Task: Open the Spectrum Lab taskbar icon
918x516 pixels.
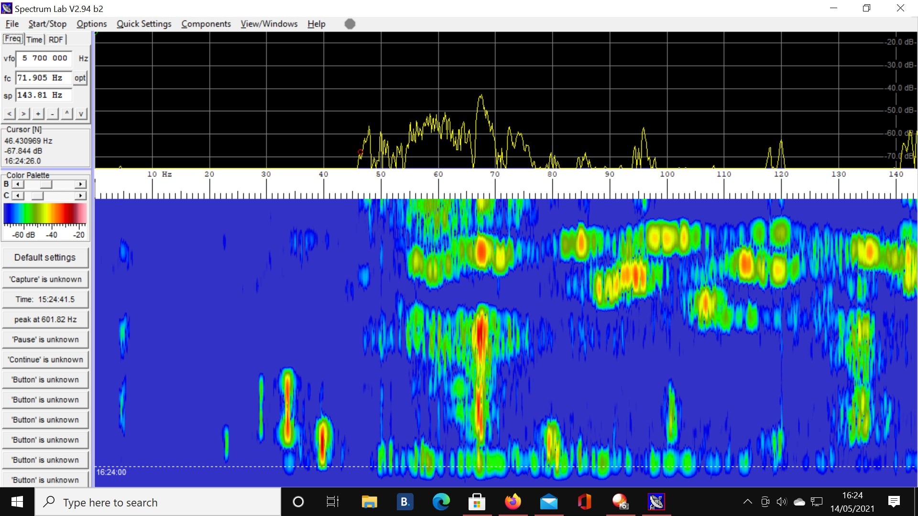Action: coord(656,502)
